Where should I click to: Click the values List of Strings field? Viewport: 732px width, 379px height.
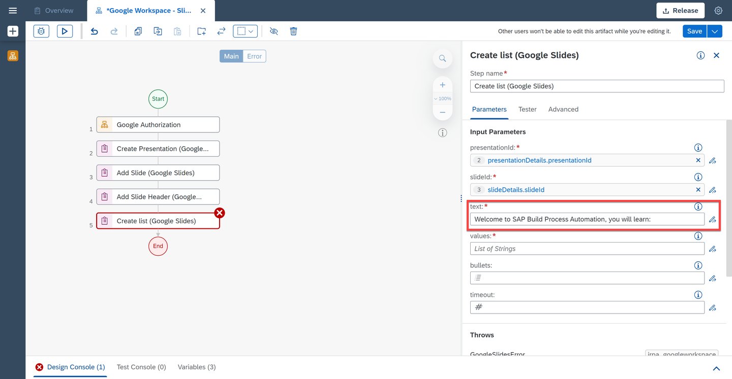tap(587, 249)
